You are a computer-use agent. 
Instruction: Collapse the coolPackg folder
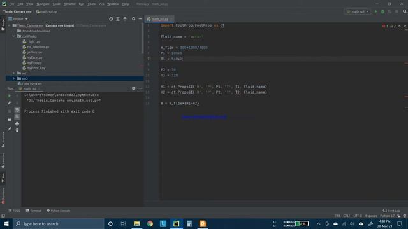pyautogui.click(x=14, y=36)
